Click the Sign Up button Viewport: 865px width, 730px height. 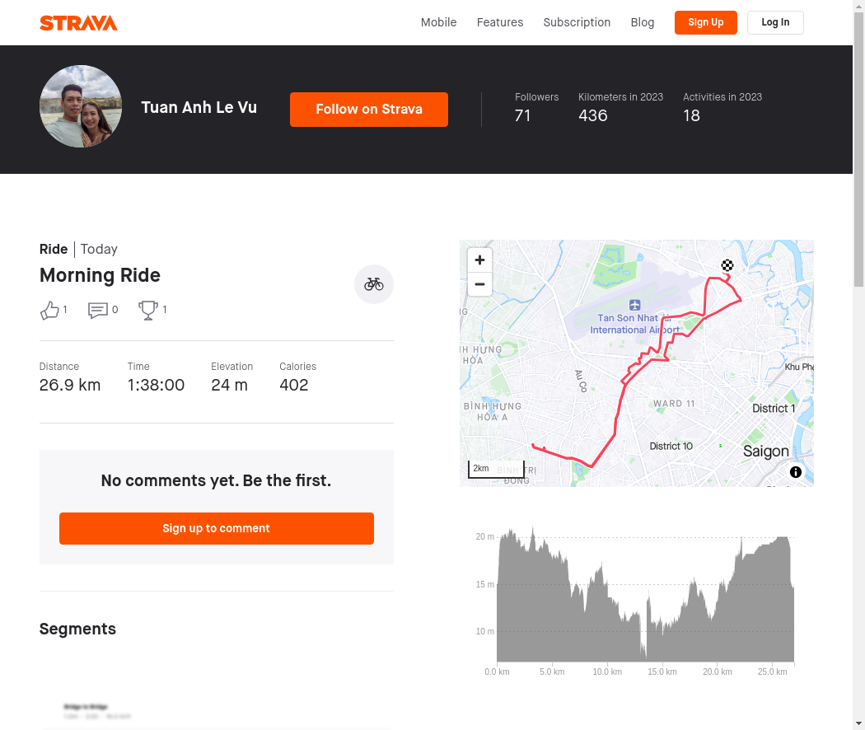pyautogui.click(x=705, y=22)
